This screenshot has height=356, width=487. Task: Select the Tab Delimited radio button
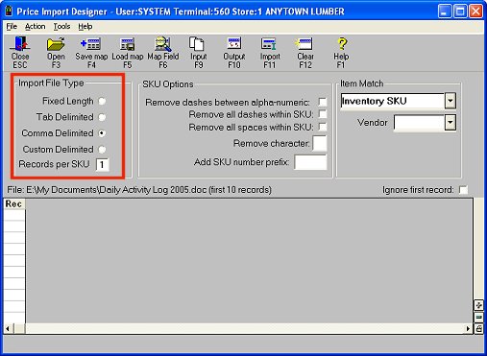click(x=102, y=117)
